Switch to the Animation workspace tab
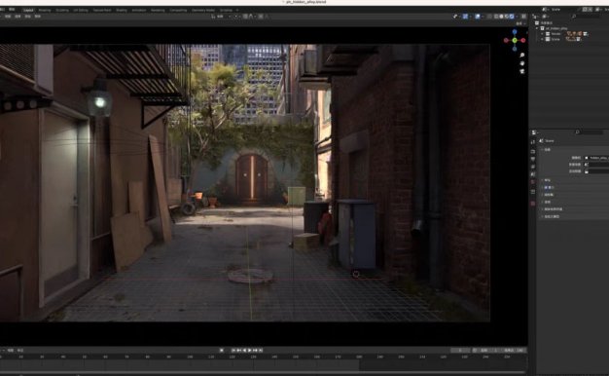This screenshot has width=609, height=376. click(139, 10)
